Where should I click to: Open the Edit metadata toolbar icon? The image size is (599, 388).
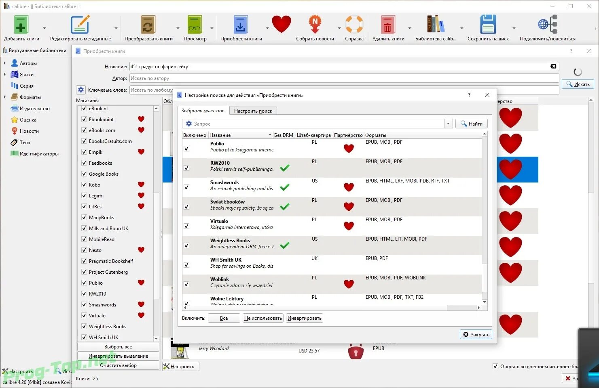point(80,24)
